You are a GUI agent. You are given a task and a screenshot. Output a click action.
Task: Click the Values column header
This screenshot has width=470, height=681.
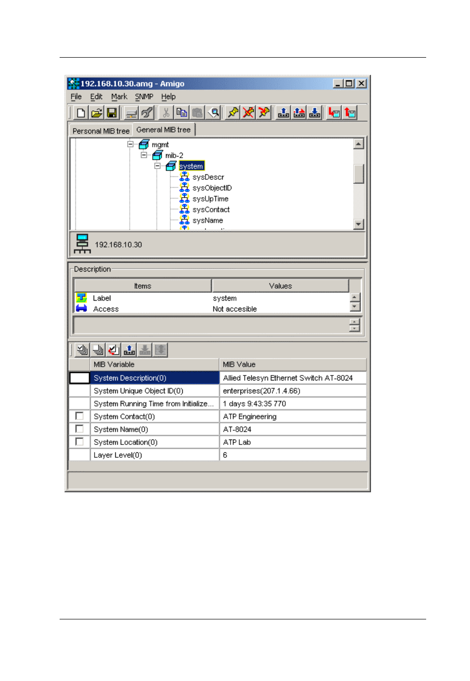pos(280,286)
